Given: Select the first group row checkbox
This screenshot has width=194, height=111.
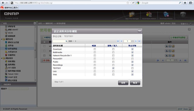Looking at the screenshot, I should (44, 46).
